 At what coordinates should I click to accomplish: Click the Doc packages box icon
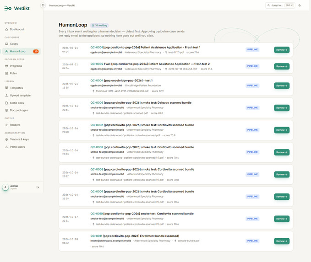click(6, 110)
